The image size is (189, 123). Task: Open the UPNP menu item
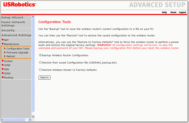tap(7, 65)
